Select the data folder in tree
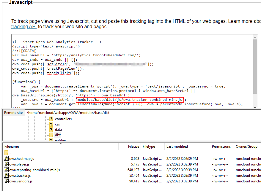This screenshot has height=191, width=261. (59, 130)
